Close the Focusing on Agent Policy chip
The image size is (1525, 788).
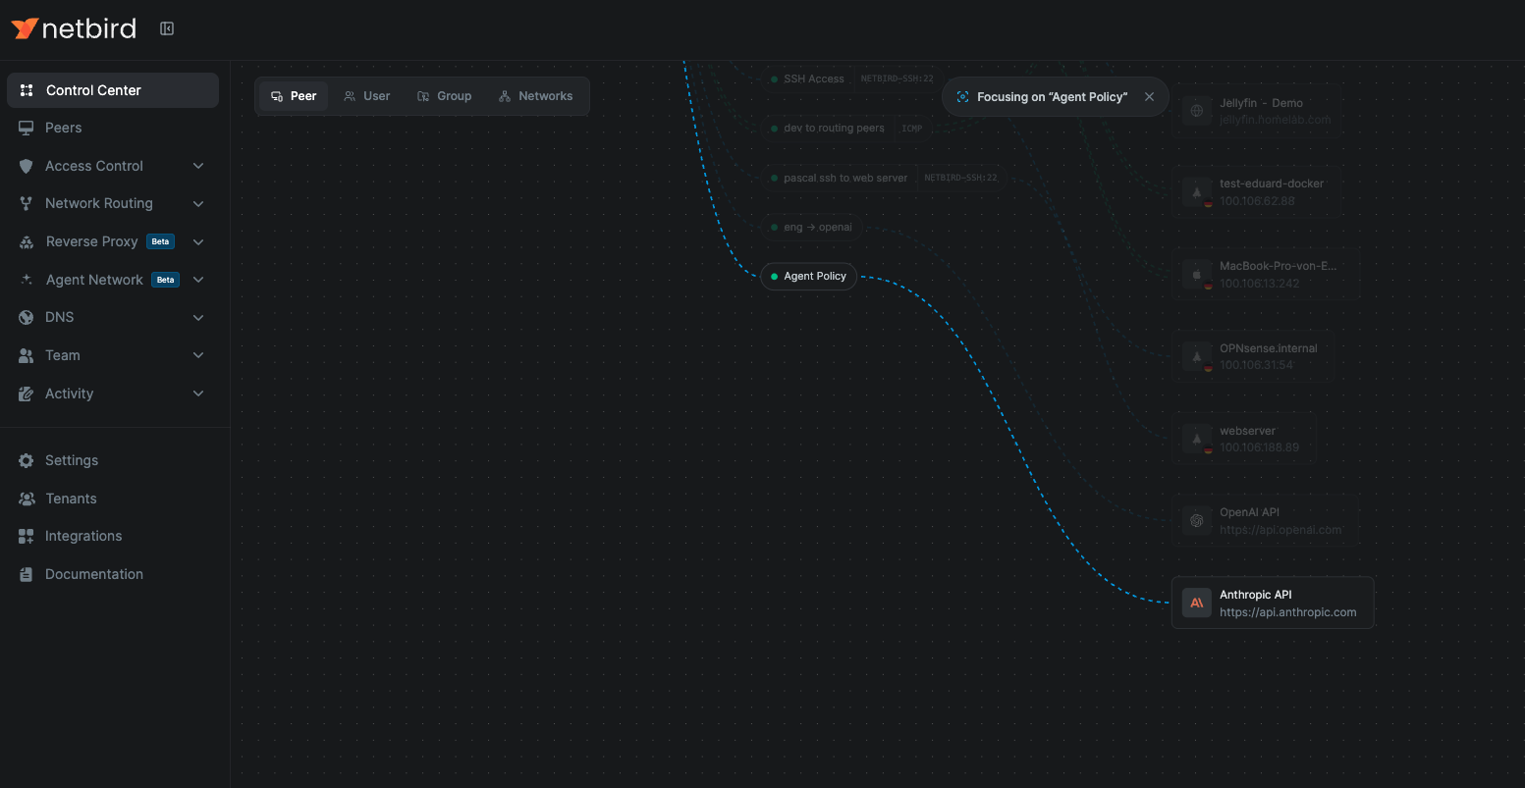coord(1149,97)
